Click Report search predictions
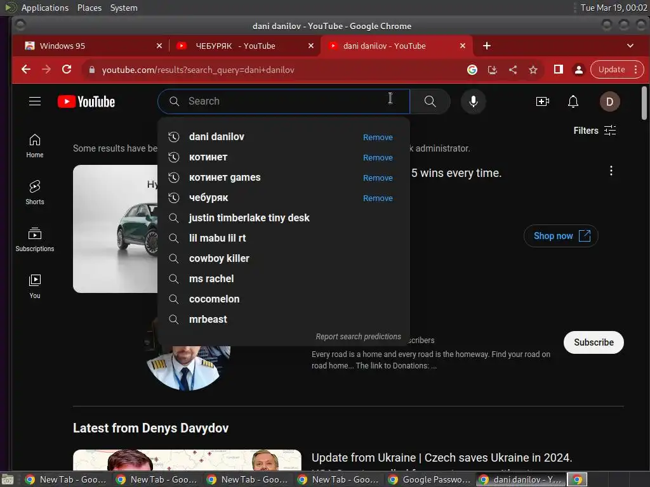Viewport: 650px width, 487px height. (x=358, y=336)
